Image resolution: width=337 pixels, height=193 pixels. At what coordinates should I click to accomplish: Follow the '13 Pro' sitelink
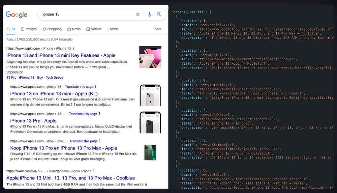(11, 78)
